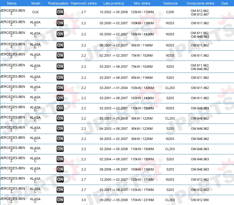
Task: Click the Pojemność silnika column header
Action: (x=83, y=3)
